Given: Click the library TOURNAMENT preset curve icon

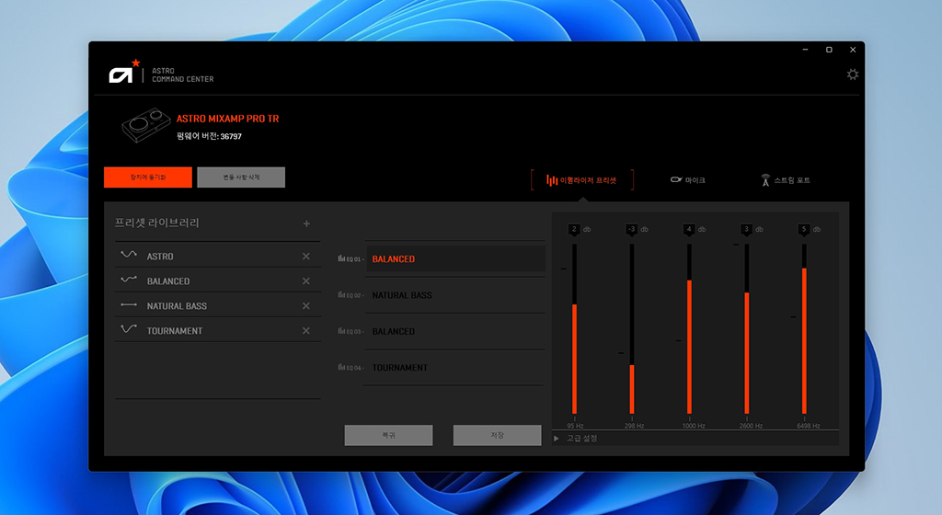Looking at the screenshot, I should [x=129, y=329].
